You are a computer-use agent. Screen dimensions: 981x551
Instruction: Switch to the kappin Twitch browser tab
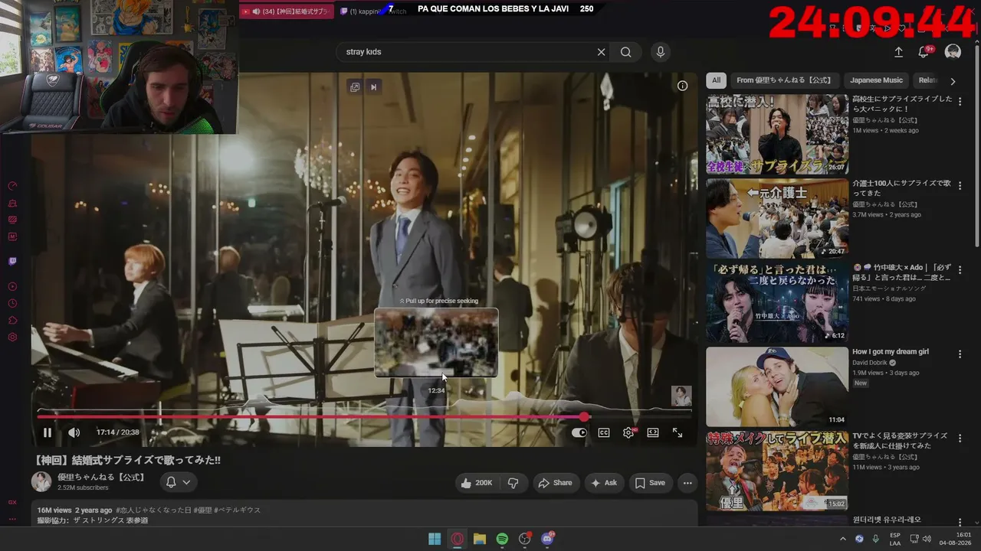(373, 11)
